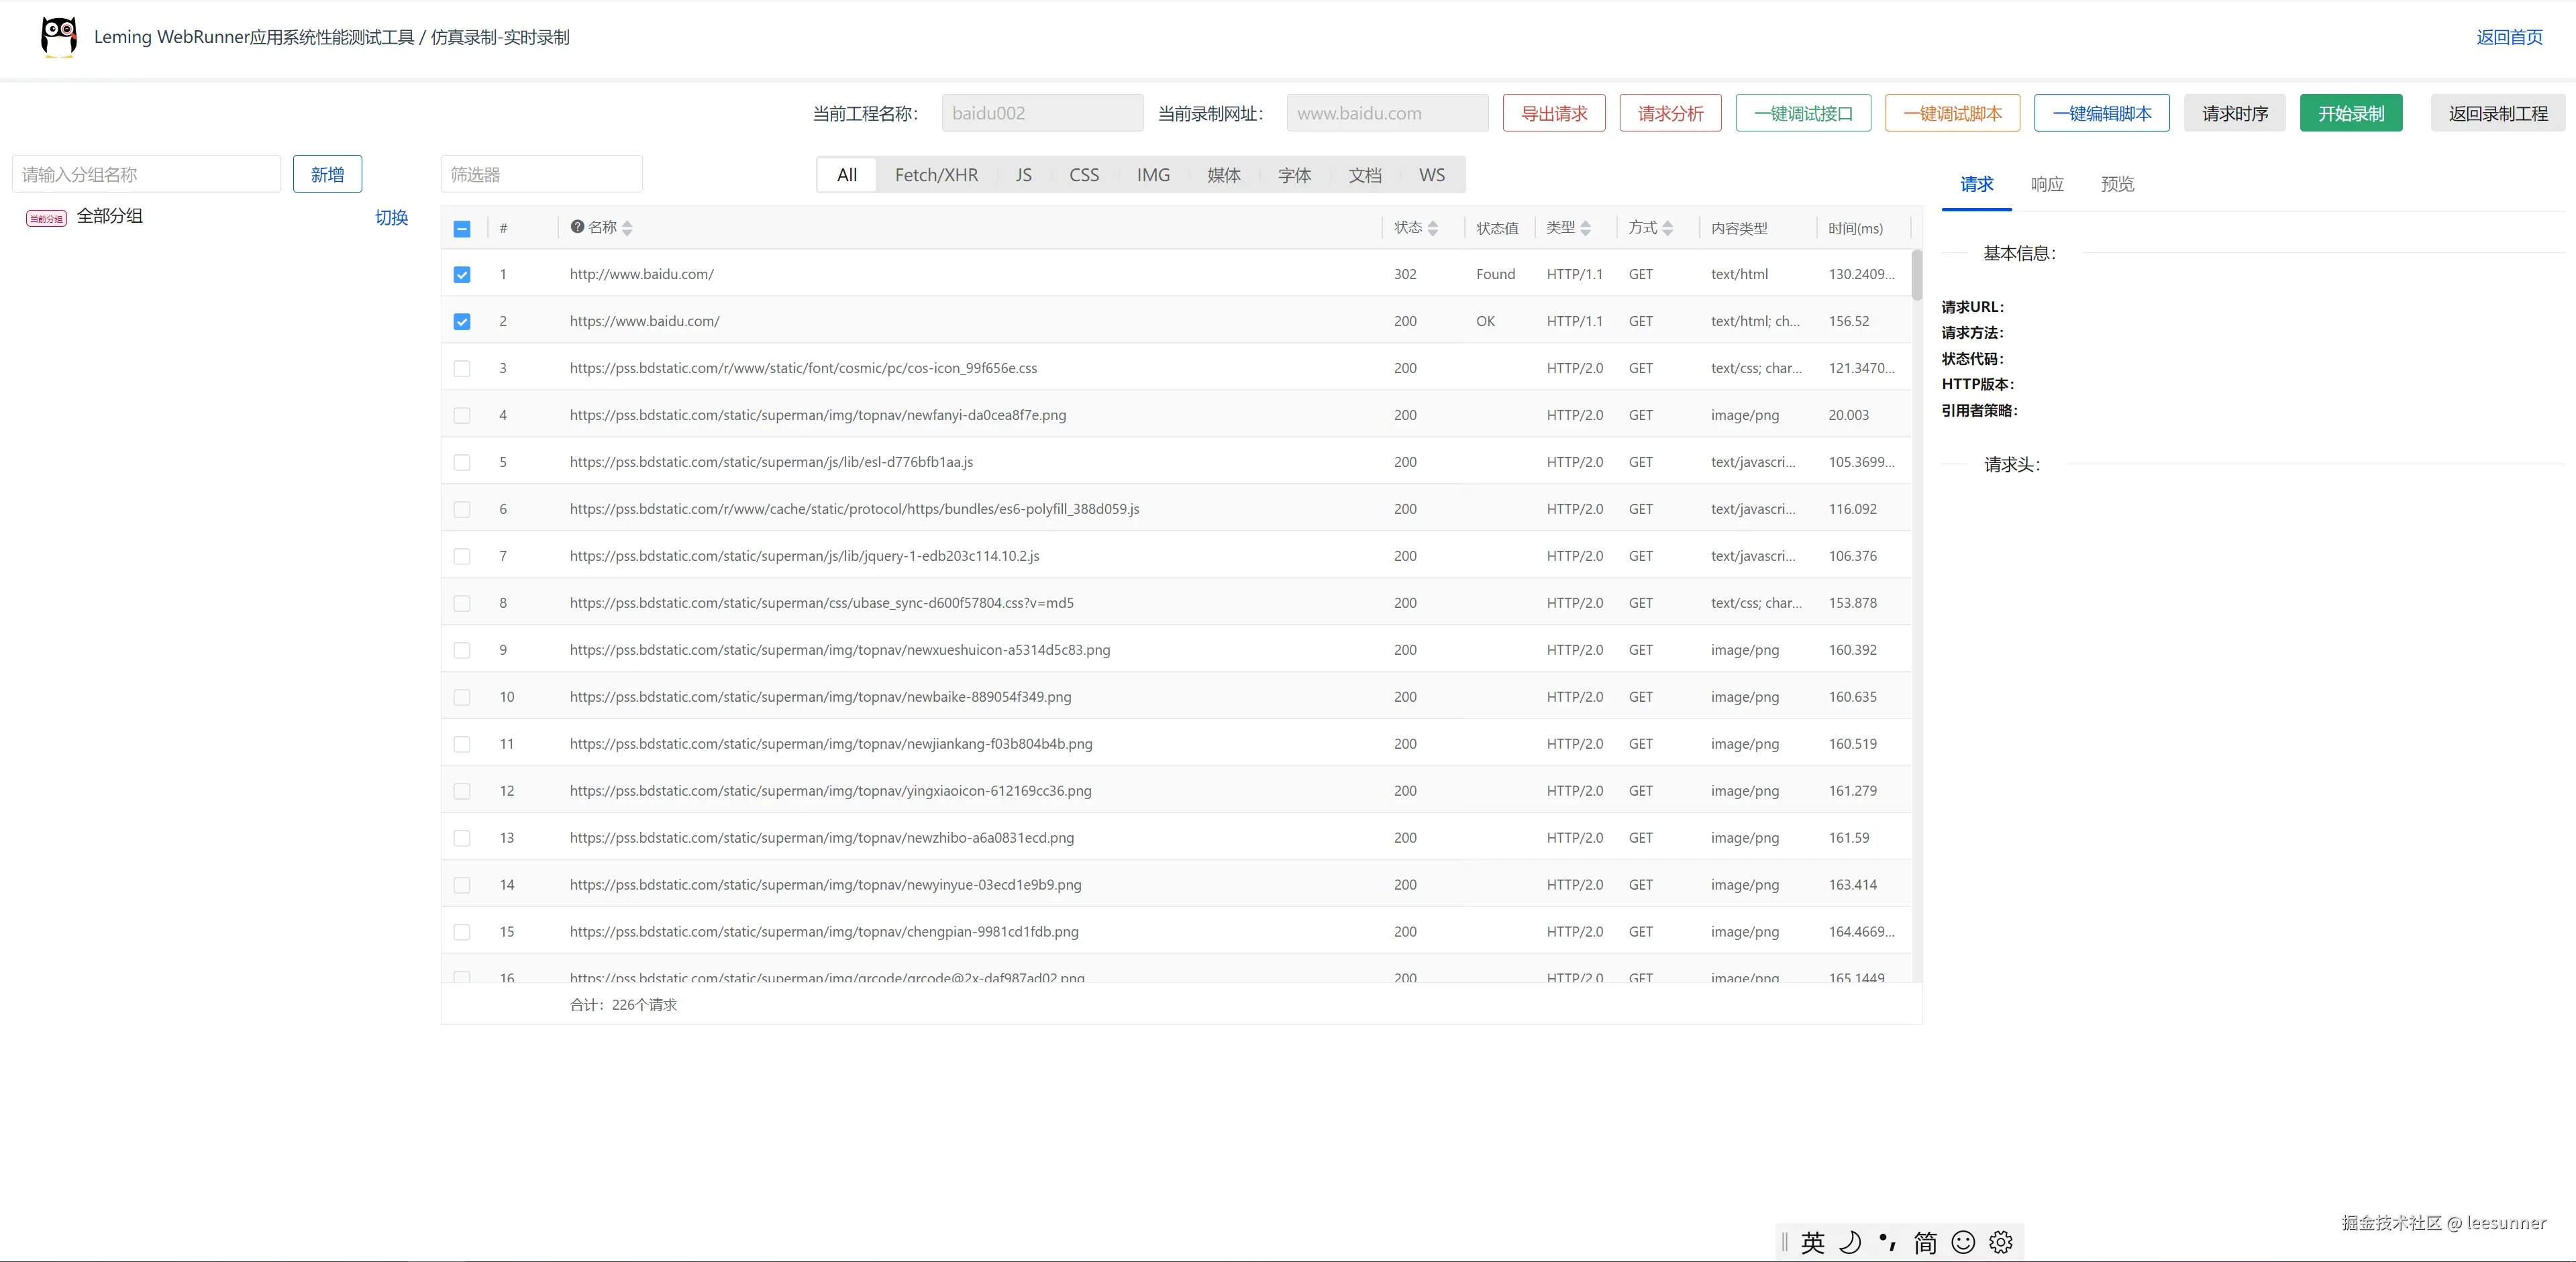Toggle the select-all header checkbox

[462, 229]
